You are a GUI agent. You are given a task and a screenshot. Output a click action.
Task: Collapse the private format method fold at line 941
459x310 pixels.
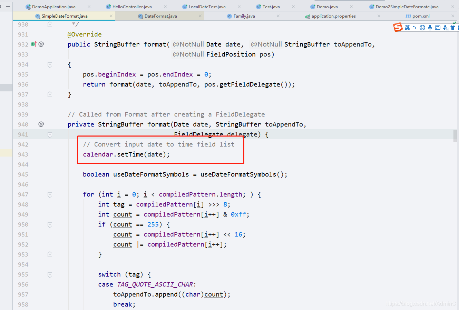[x=50, y=134]
